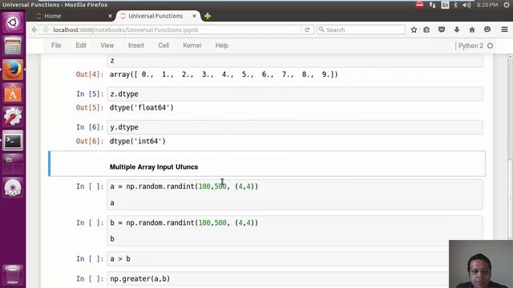The height and width of the screenshot is (288, 513).
Task: Open the Help menu
Action: [x=221, y=46]
